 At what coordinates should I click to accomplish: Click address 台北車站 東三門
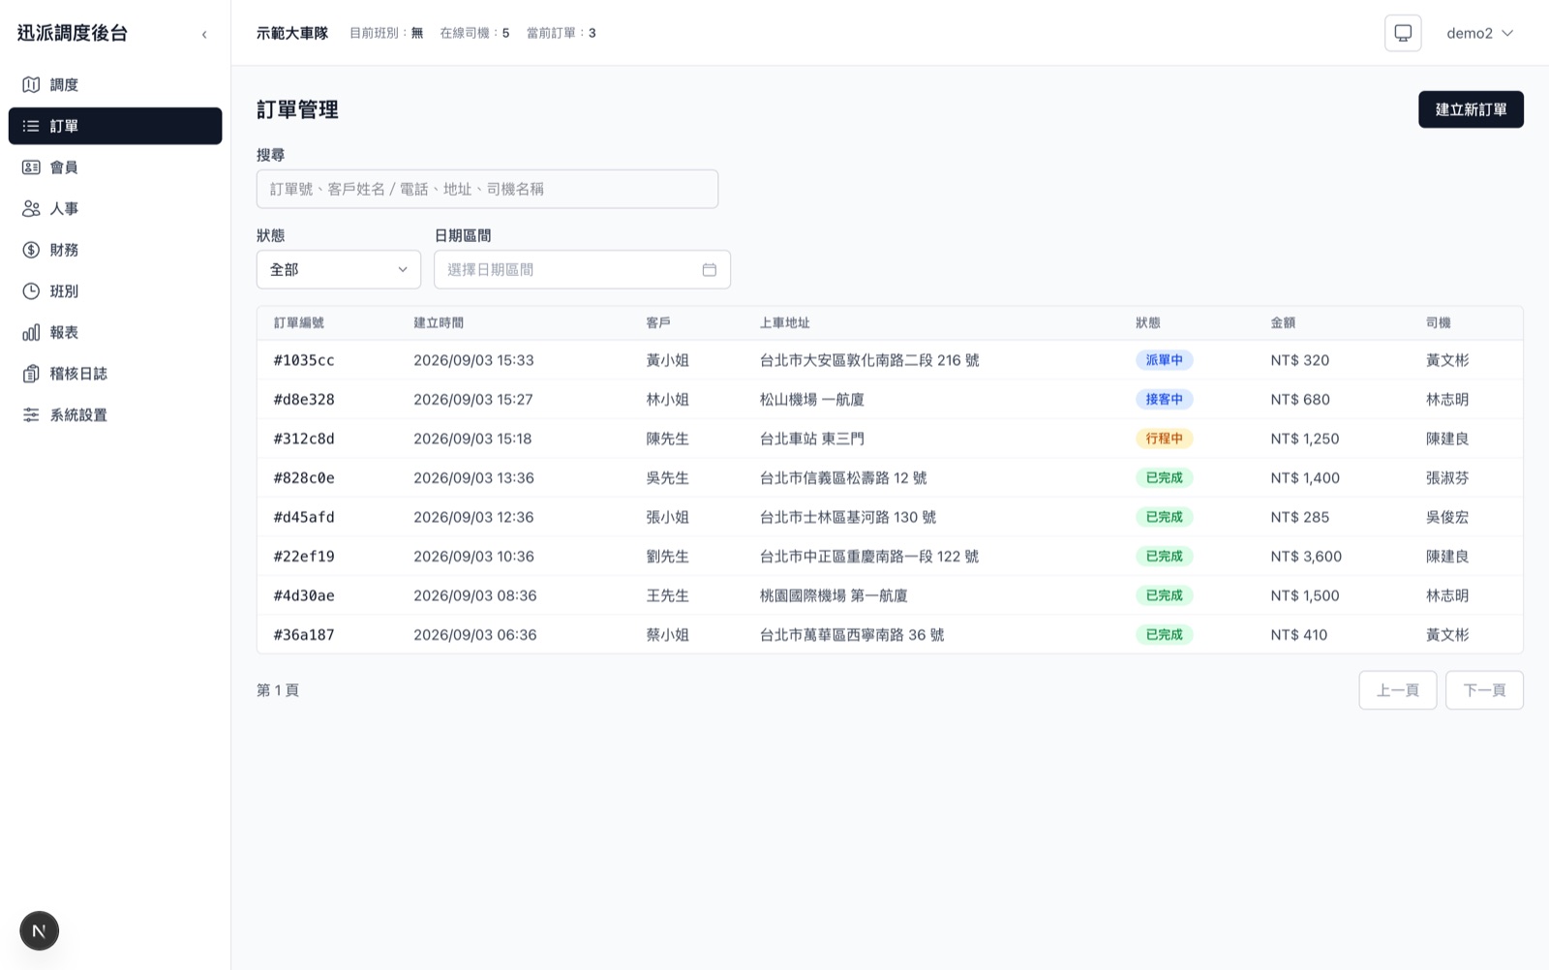point(812,439)
